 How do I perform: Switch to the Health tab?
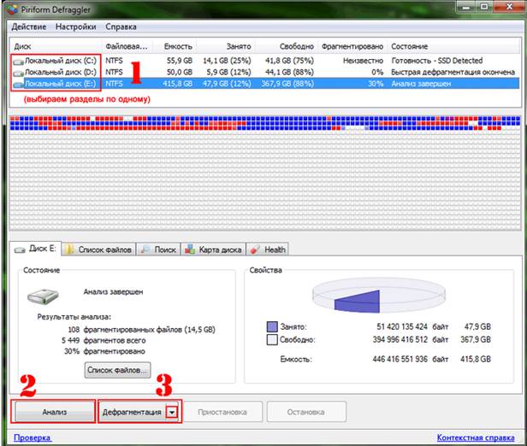click(x=268, y=249)
